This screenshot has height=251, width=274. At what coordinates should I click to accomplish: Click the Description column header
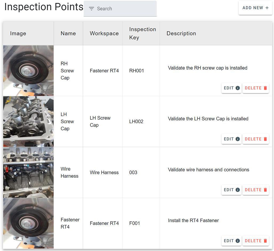pos(181,33)
